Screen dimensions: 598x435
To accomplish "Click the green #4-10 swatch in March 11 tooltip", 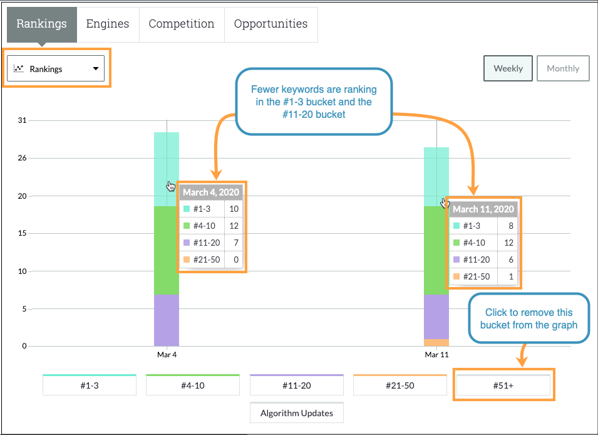I will pyautogui.click(x=455, y=243).
